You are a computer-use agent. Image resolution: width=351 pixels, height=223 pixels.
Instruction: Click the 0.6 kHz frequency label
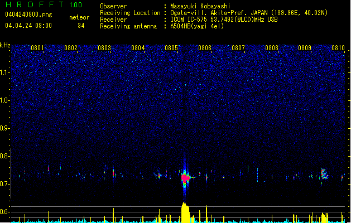(4, 212)
